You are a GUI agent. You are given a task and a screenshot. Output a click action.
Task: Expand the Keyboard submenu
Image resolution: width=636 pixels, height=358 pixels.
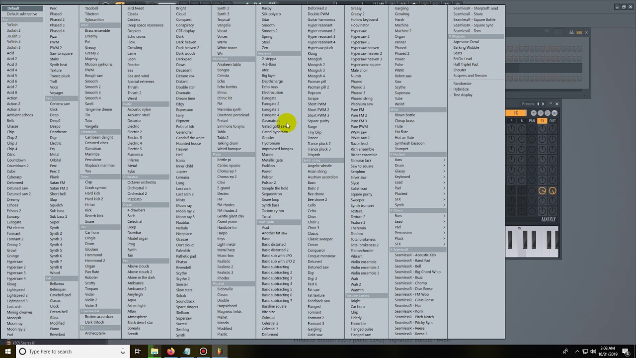420,177
